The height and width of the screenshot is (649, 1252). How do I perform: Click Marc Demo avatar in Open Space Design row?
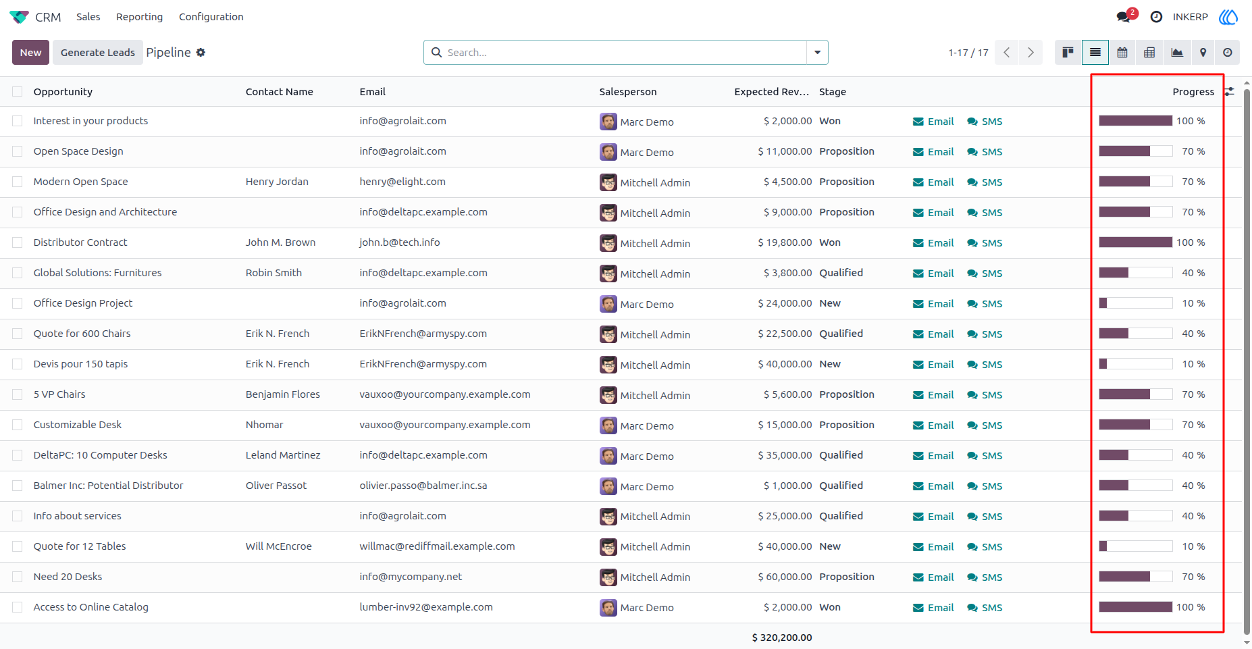coord(608,152)
